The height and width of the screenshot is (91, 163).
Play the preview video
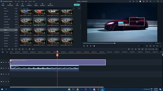pyautogui.click(x=91, y=46)
